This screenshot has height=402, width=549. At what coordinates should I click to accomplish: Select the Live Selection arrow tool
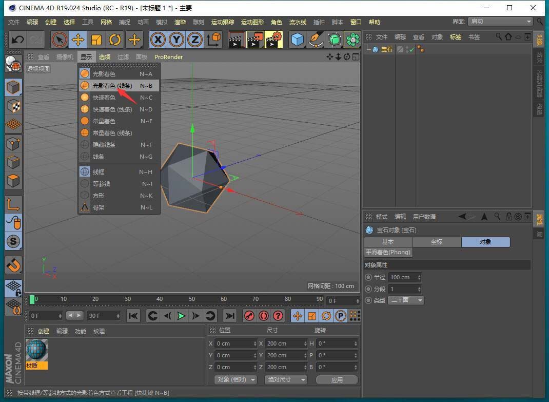[60, 40]
